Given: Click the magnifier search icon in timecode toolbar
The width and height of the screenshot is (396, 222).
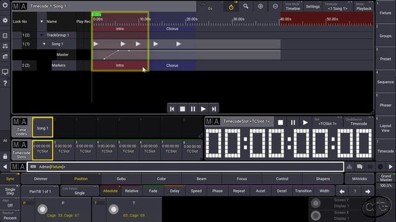Looking at the screenshot, I should pyautogui.click(x=246, y=6).
